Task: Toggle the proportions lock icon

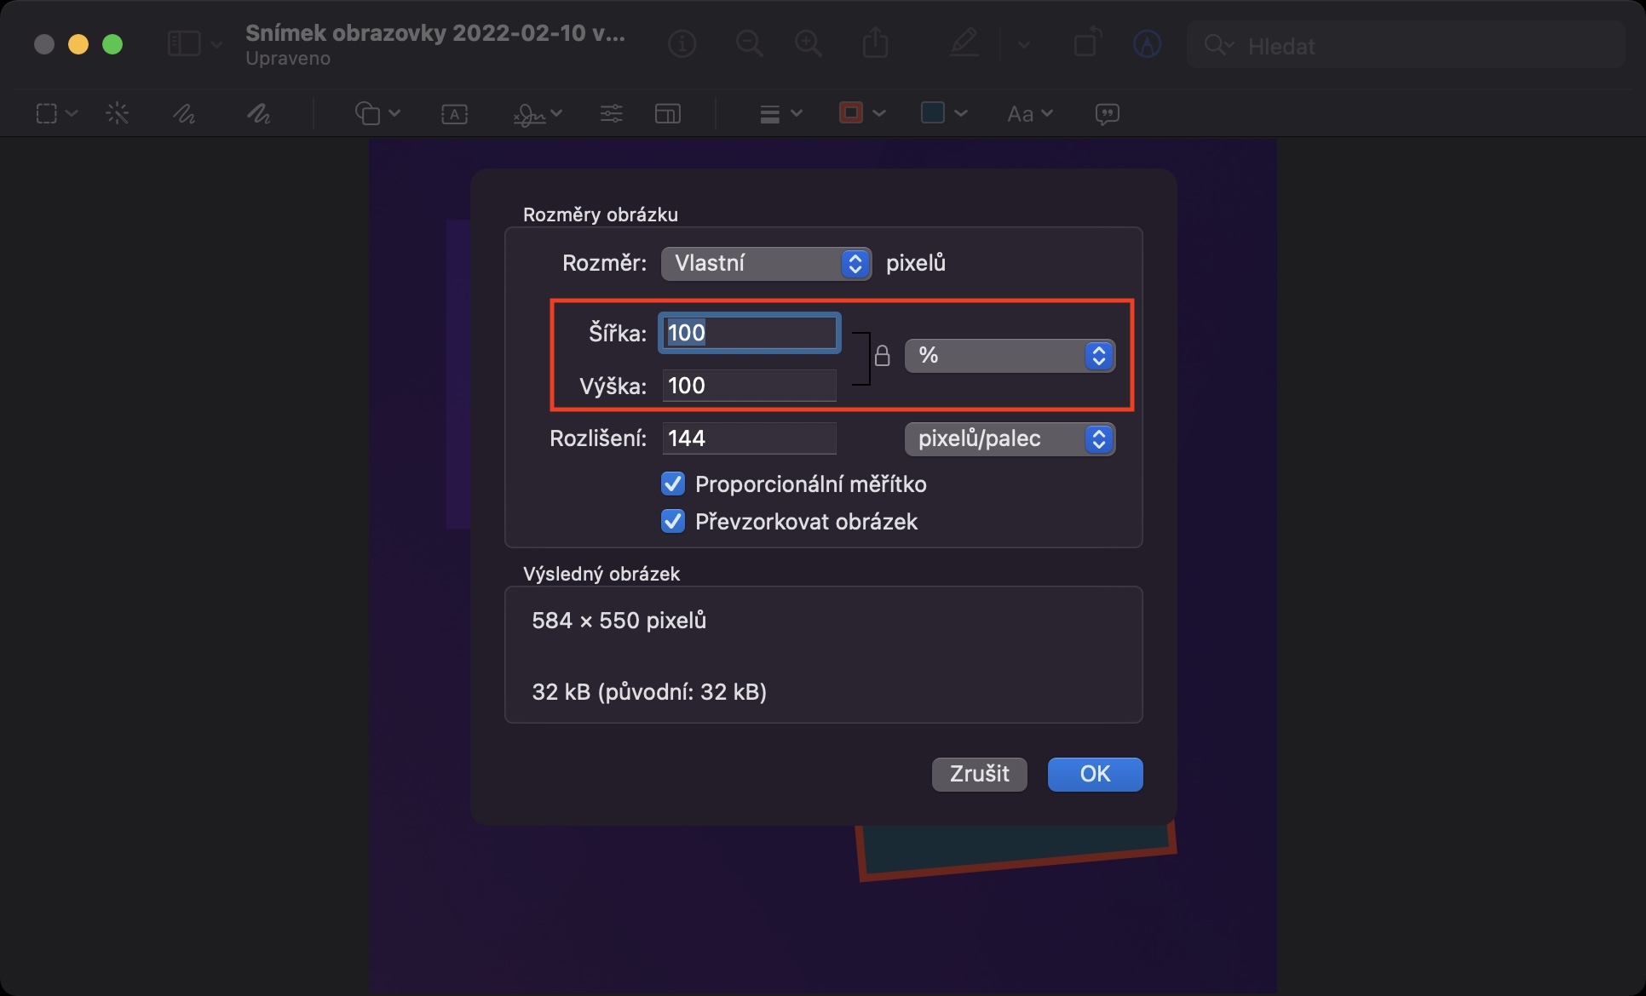Action: [882, 356]
